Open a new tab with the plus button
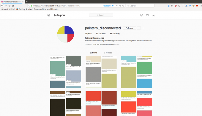 [x=26, y=2]
